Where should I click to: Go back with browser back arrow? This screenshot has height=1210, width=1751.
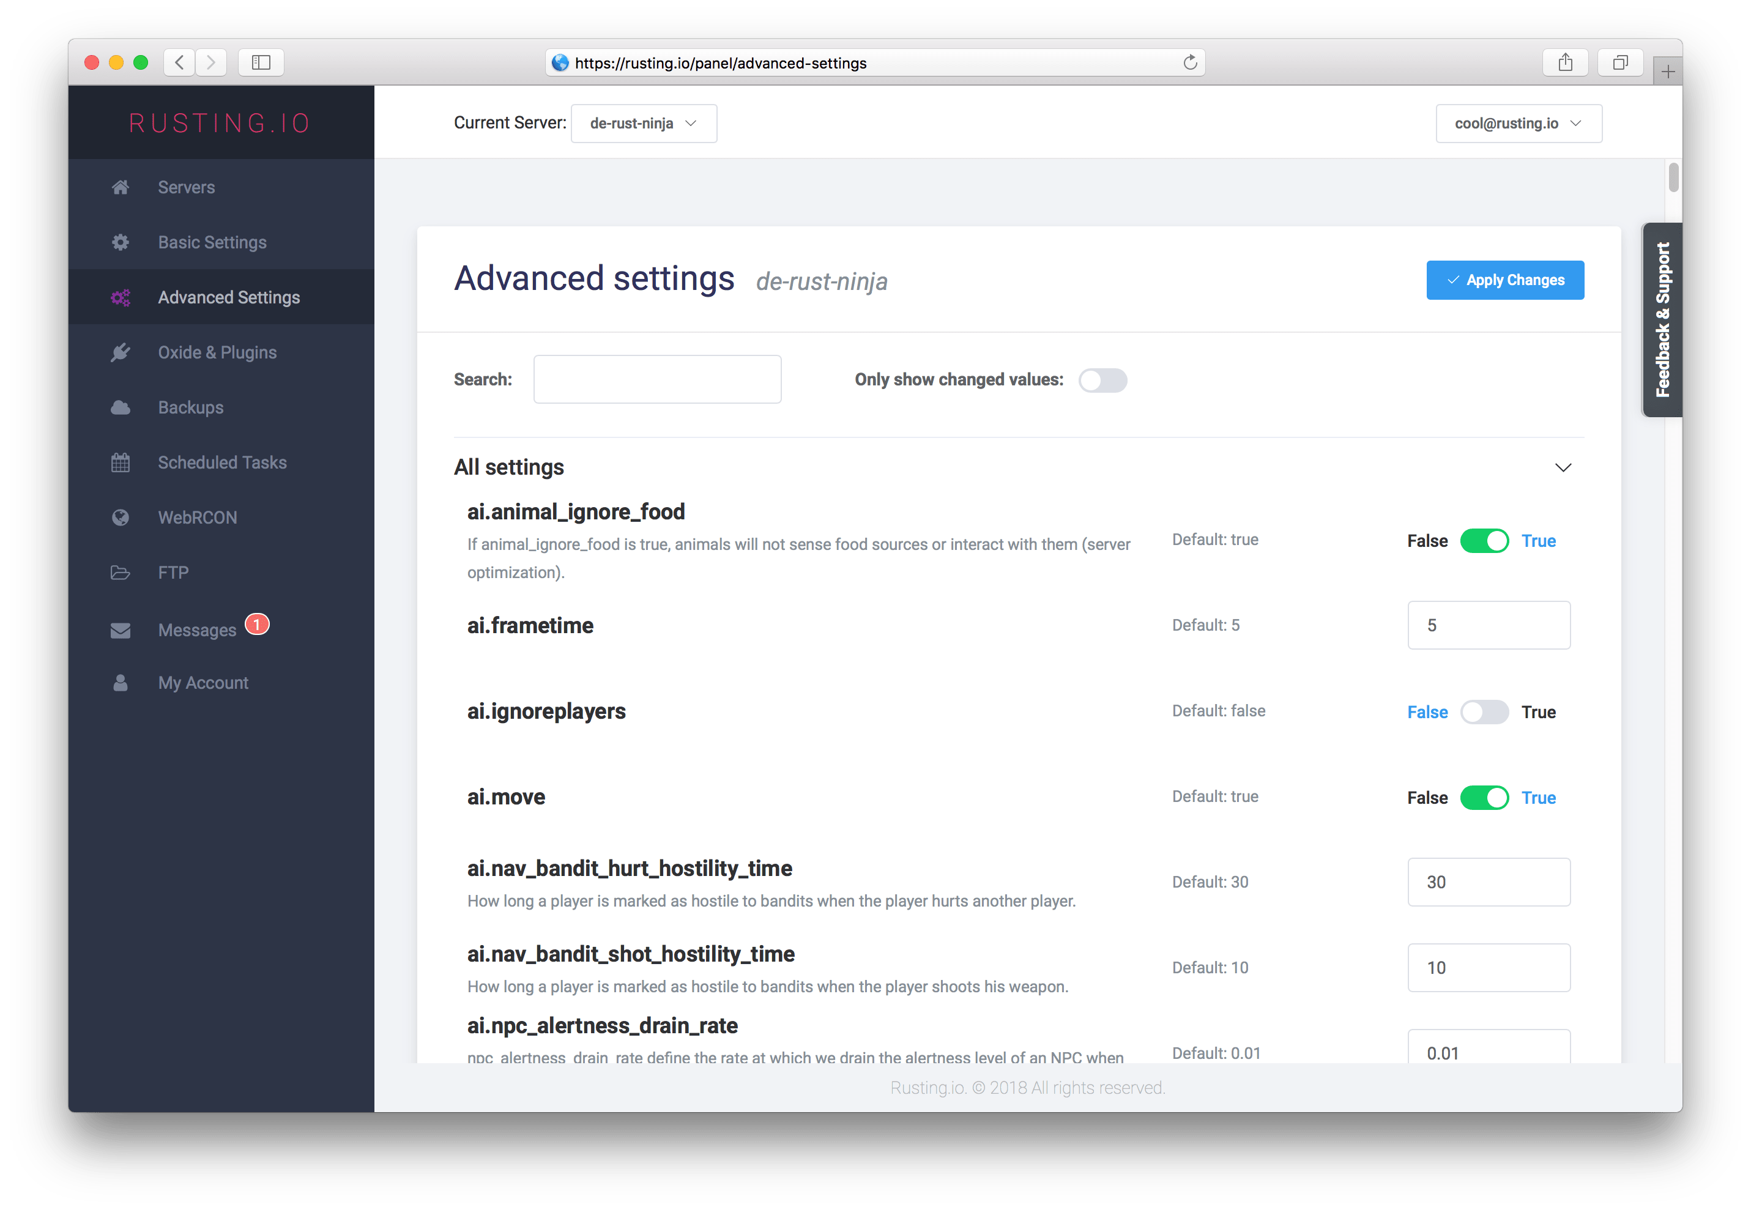pyautogui.click(x=180, y=62)
